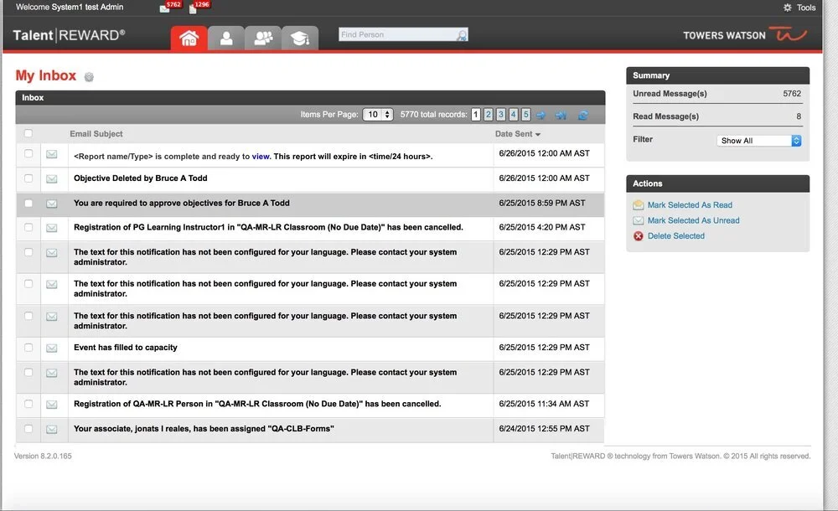Image resolution: width=838 pixels, height=511 pixels.
Task: Check the QA-MR-LR Person registration checkbox
Action: (x=28, y=404)
